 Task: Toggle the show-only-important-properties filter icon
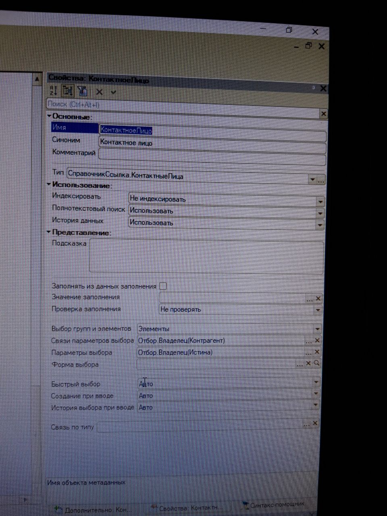pos(82,91)
